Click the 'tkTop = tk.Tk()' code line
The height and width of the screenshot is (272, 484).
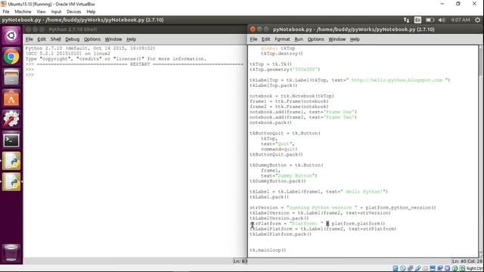[x=271, y=64]
